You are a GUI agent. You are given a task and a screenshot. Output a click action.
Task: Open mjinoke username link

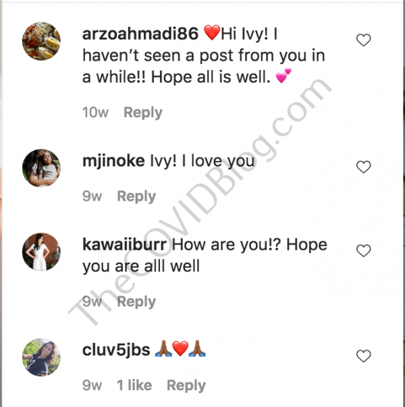(113, 161)
